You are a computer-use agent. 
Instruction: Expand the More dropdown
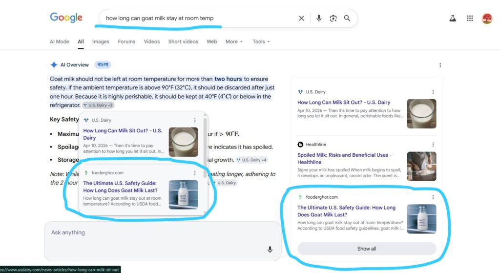(x=234, y=42)
